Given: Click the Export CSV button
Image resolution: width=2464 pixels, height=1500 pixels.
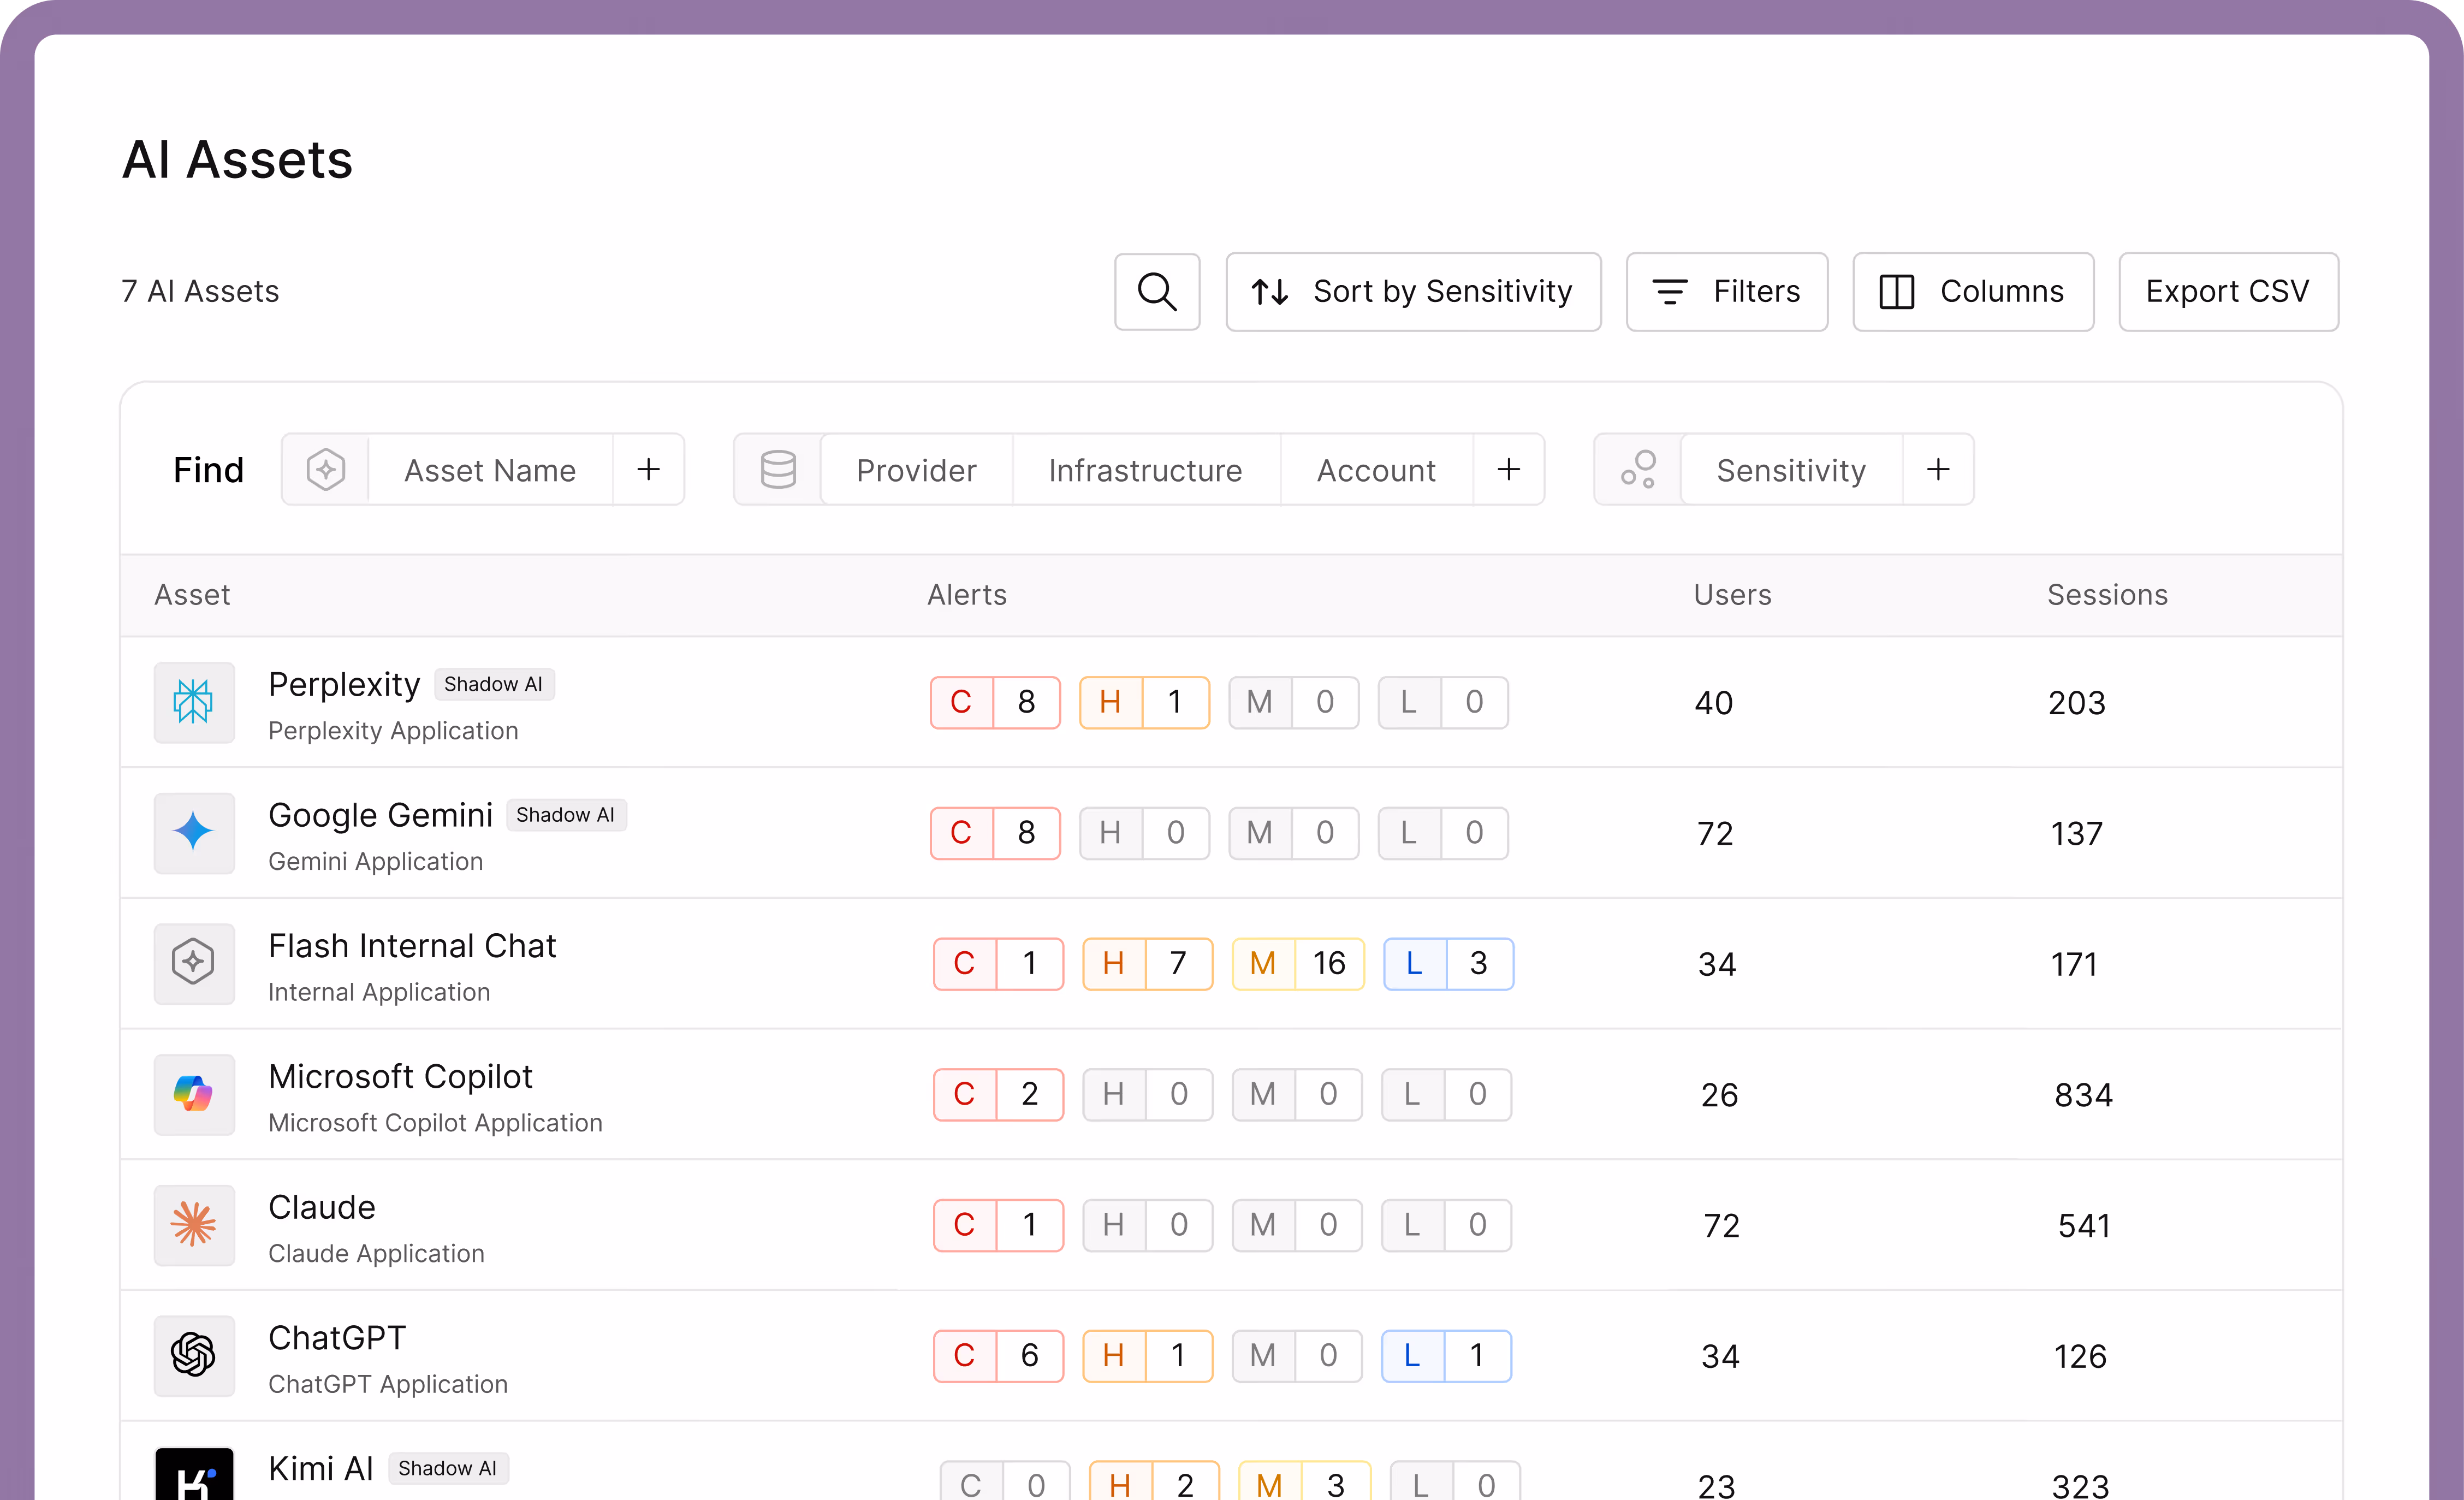Looking at the screenshot, I should (x=2227, y=292).
